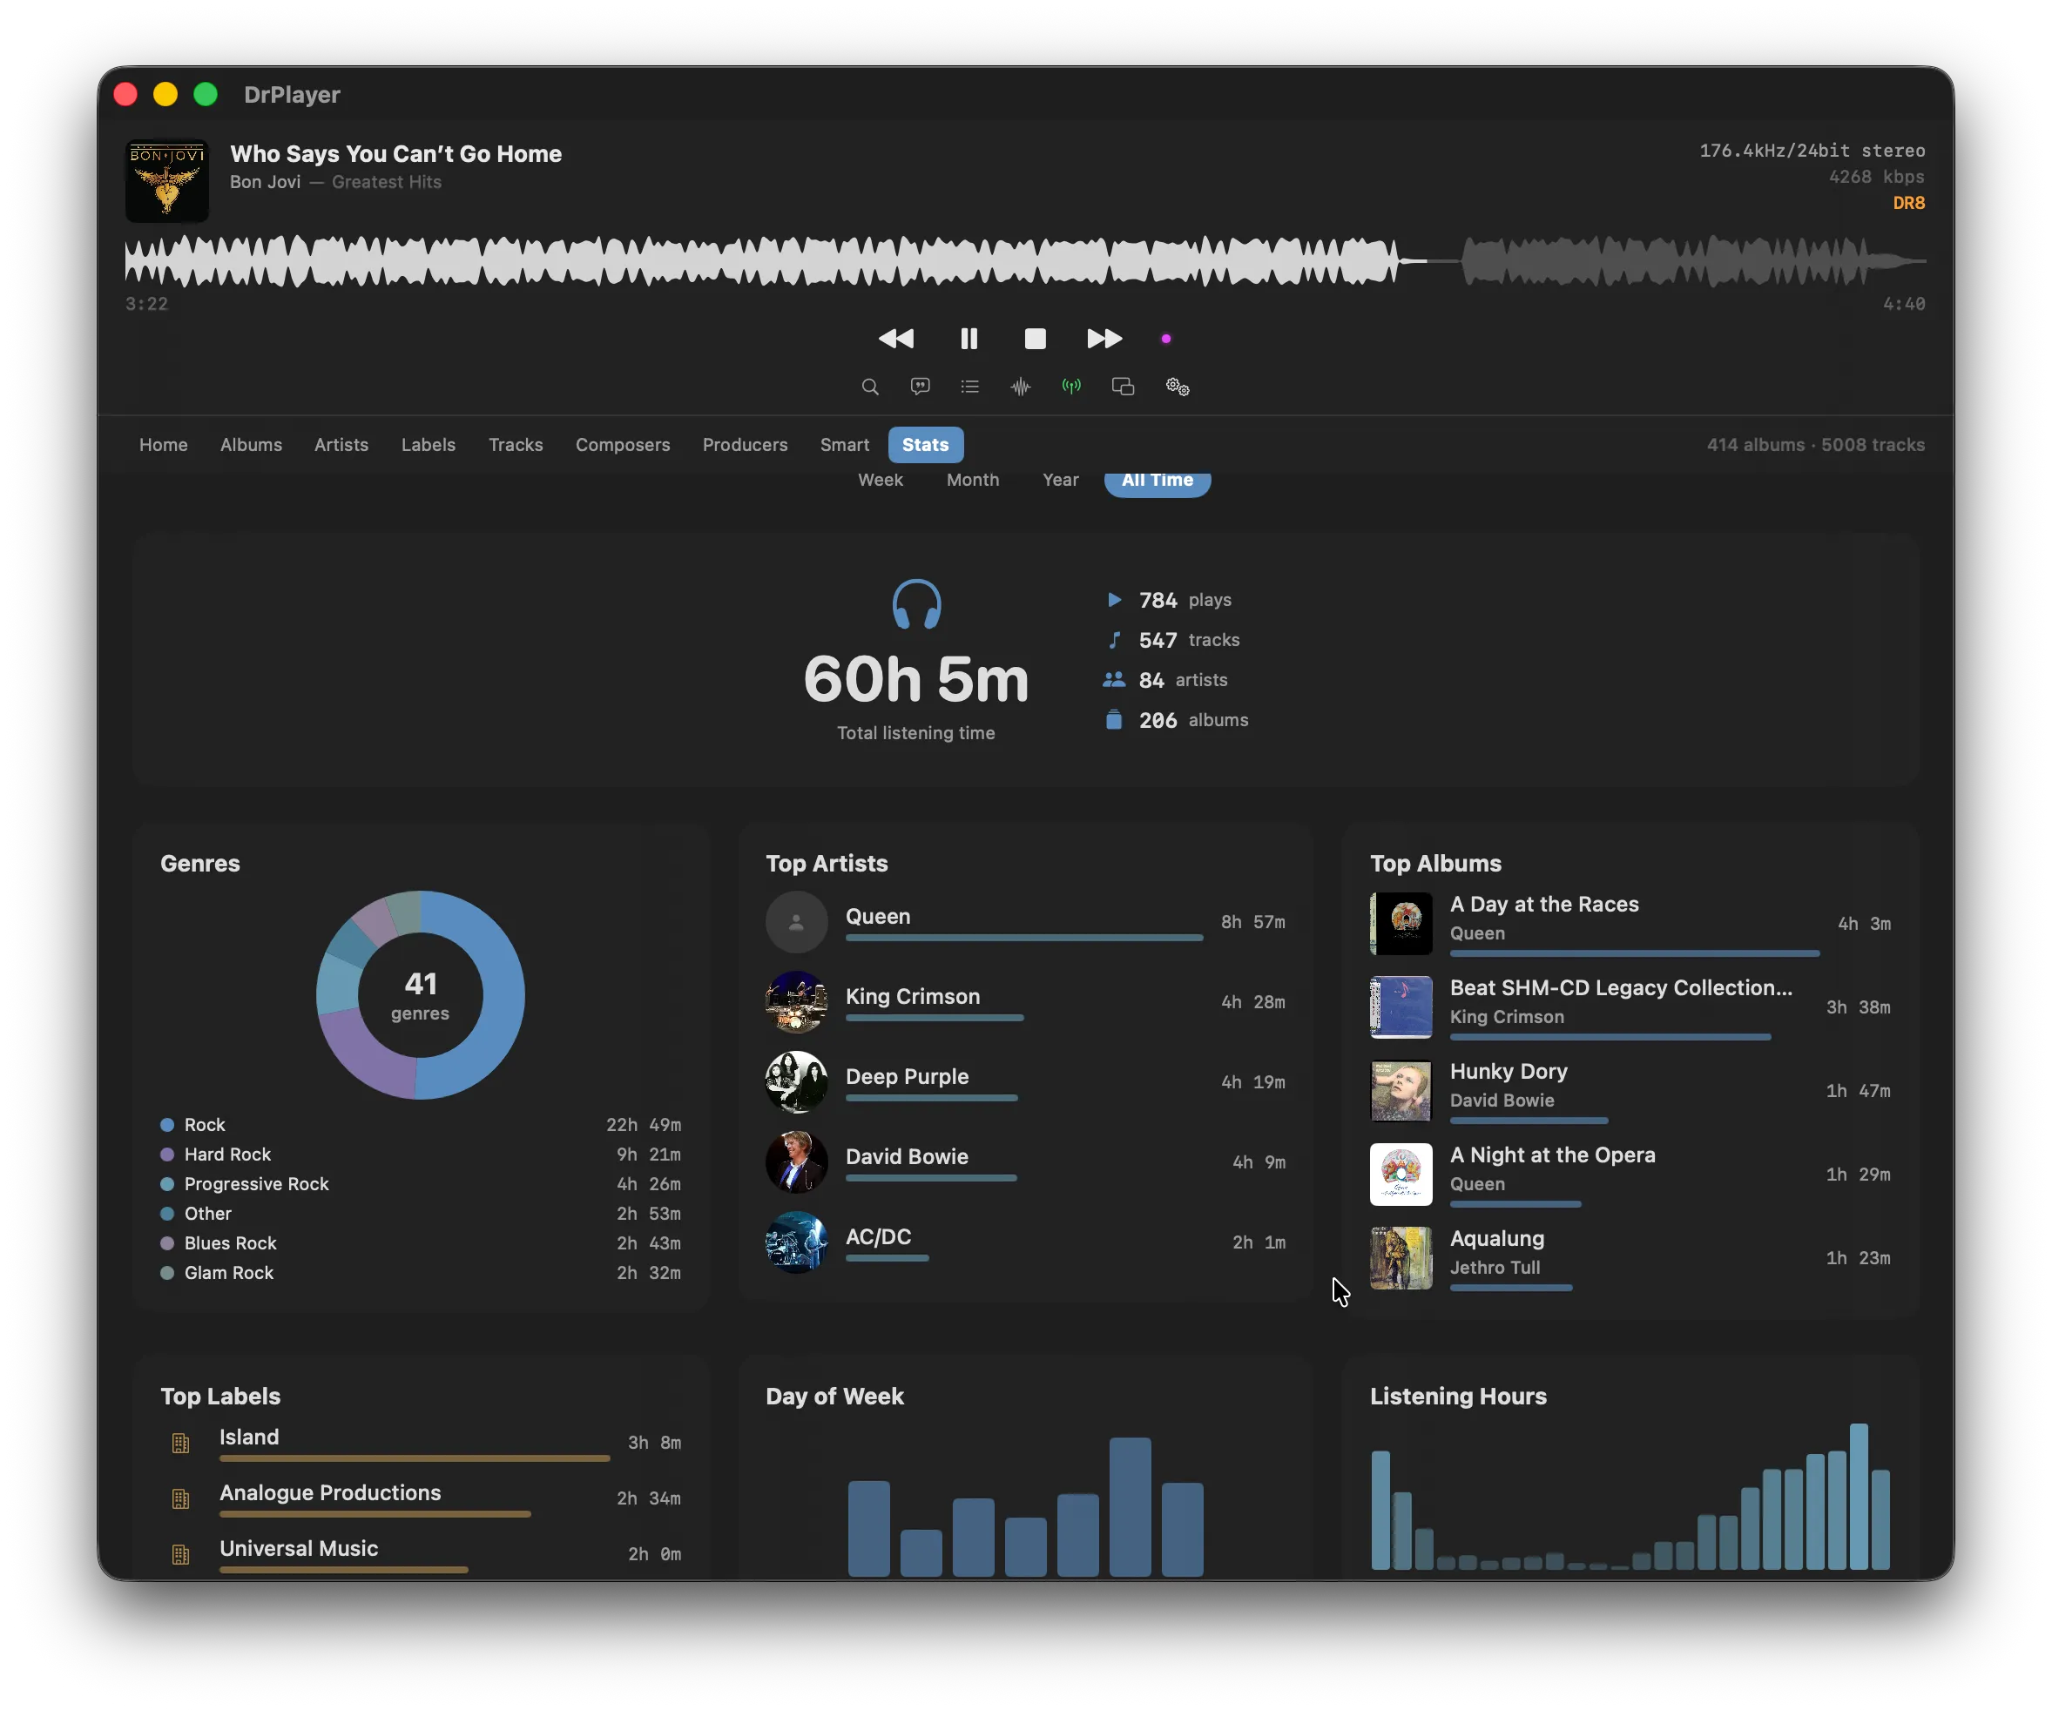Click the Beat SHM-CD Legacy Collection cover
Image resolution: width=2052 pixels, height=1710 pixels.
tap(1401, 1006)
